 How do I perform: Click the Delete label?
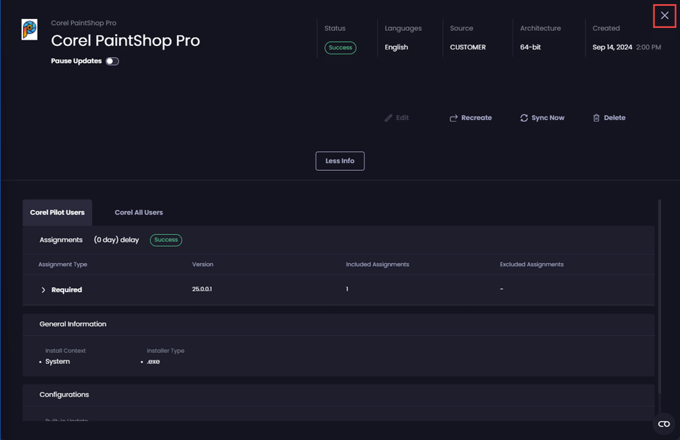pos(614,118)
